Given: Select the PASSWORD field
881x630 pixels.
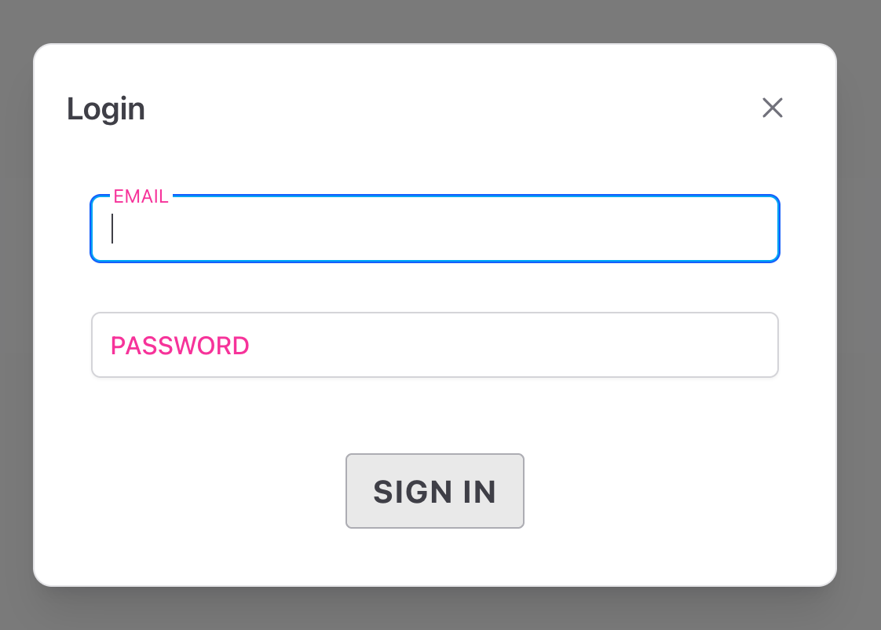Looking at the screenshot, I should 435,345.
